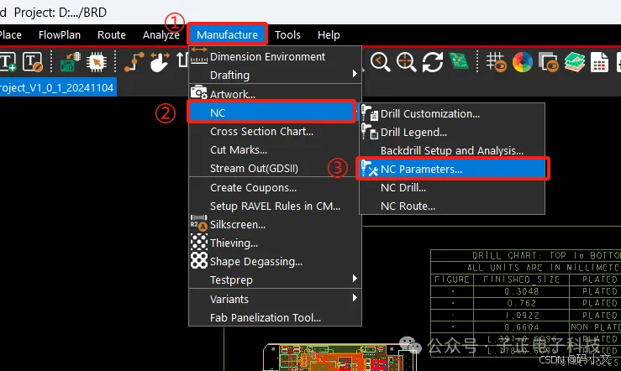
Task: Choose Create Coupons... menu item
Action: click(276, 187)
